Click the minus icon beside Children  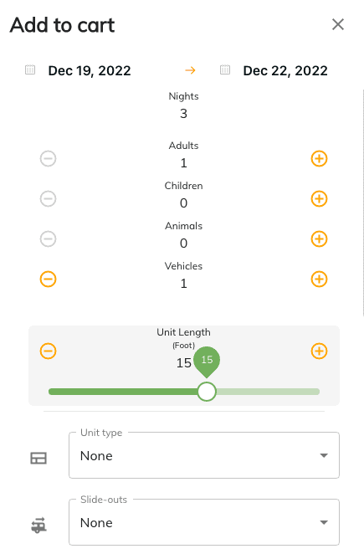tap(49, 199)
